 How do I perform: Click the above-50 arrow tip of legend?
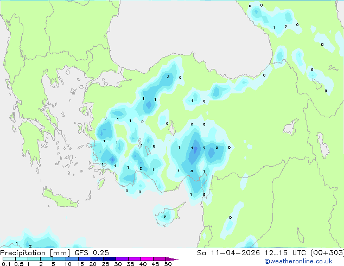tap(172, 259)
